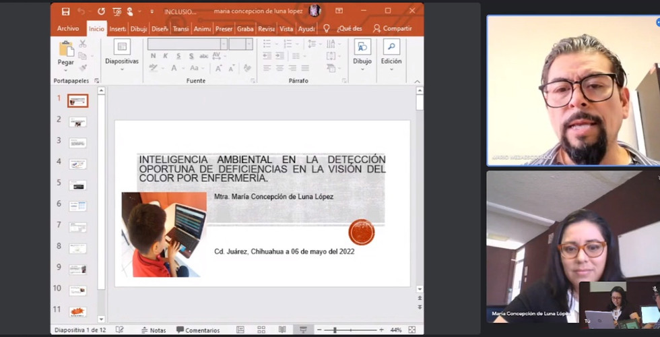Open the Archivo tab
The width and height of the screenshot is (660, 337).
pyautogui.click(x=68, y=28)
